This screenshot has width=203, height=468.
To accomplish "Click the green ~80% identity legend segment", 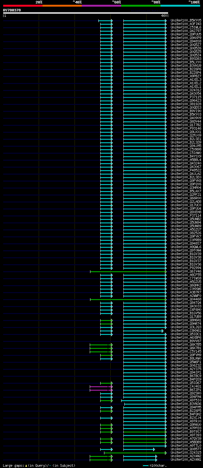I will pos(141,6).
